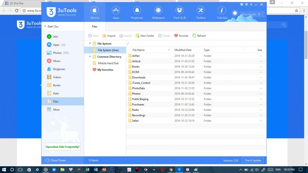308x173 pixels.
Task: Open the Ringtones section in top bar
Action: (137, 12)
